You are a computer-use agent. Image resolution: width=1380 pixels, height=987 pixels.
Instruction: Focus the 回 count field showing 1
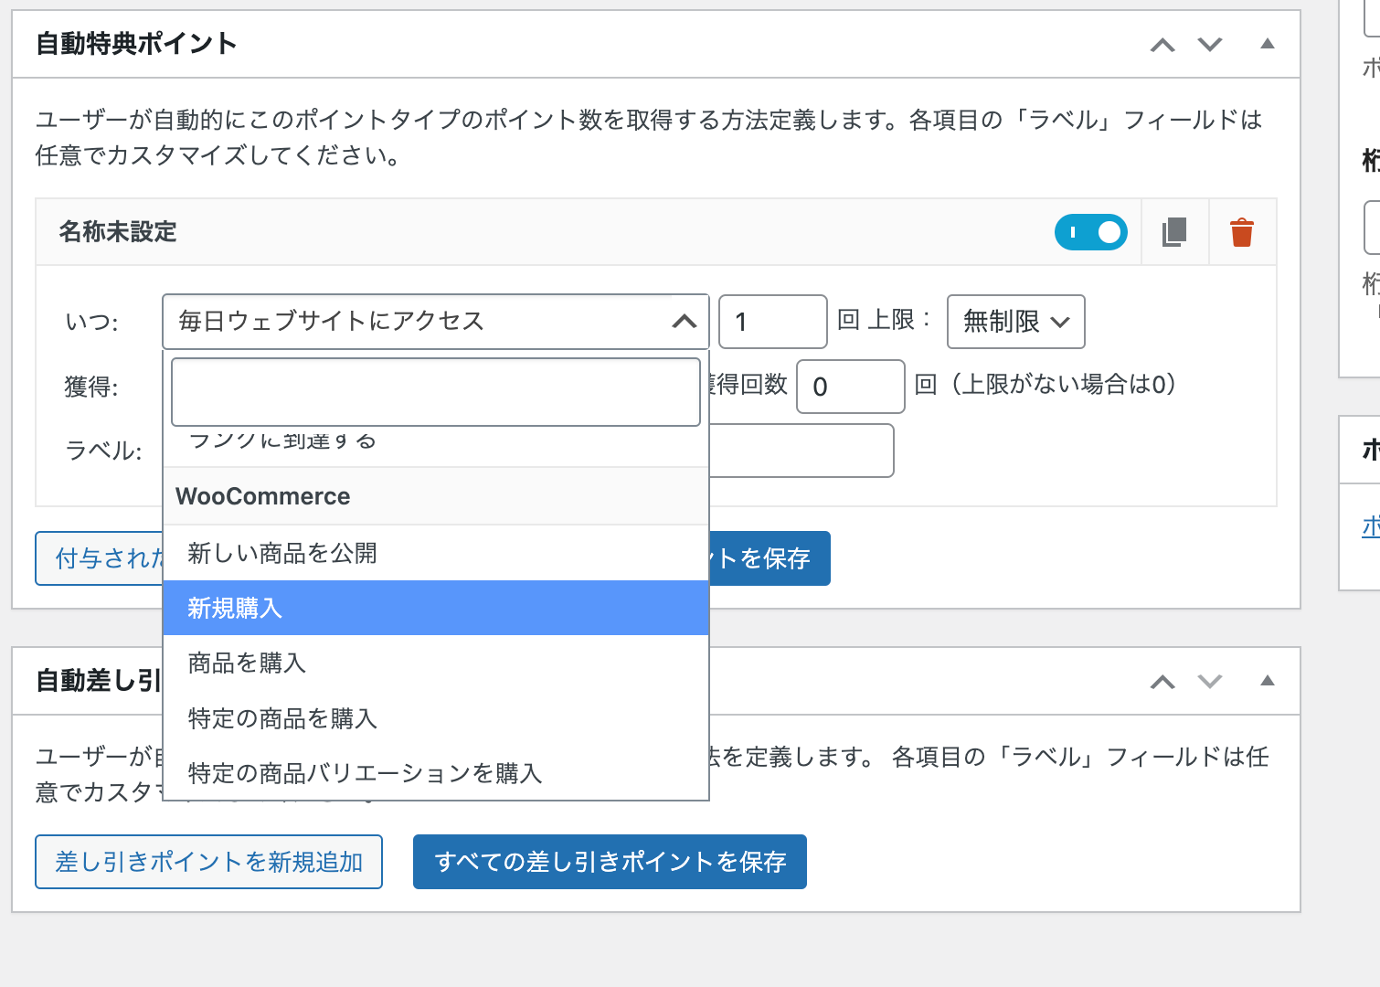coord(773,322)
